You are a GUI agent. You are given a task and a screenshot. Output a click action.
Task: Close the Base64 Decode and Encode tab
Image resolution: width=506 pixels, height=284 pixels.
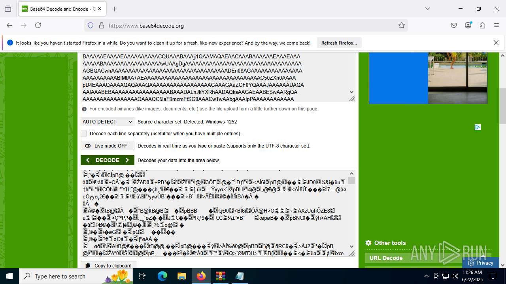pos(100,9)
